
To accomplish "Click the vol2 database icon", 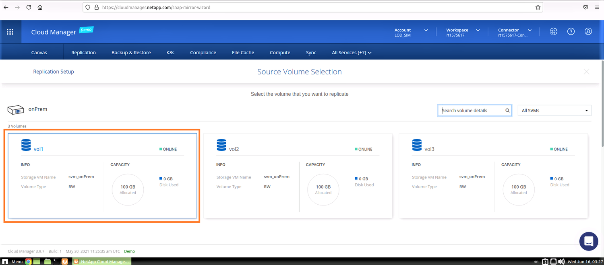I will [221, 145].
